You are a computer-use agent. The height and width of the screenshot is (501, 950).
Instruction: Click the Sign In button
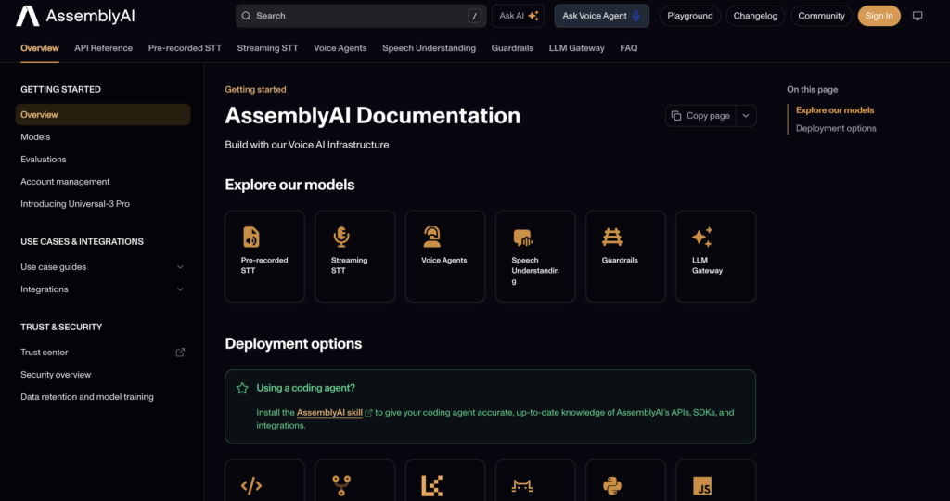879,16
